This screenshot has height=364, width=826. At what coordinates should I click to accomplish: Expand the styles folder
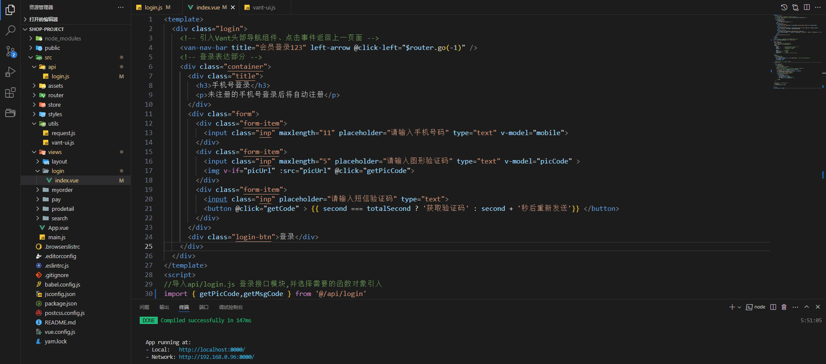tap(75, 114)
